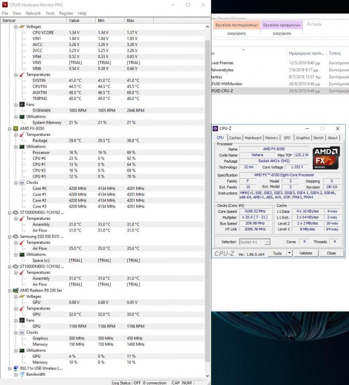Click the Fans icon under AMD Radeon R9 200
Screen dimensions: 349x385
(22, 320)
